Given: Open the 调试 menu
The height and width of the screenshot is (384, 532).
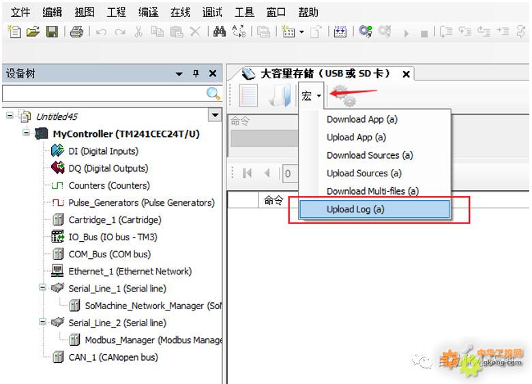Looking at the screenshot, I should tap(212, 12).
